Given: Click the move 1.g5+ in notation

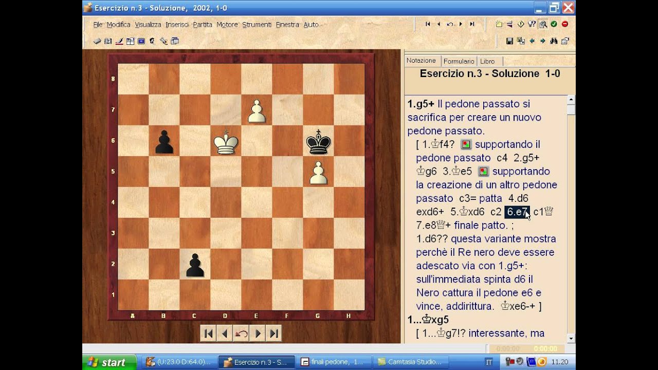Looking at the screenshot, I should click(x=421, y=104).
